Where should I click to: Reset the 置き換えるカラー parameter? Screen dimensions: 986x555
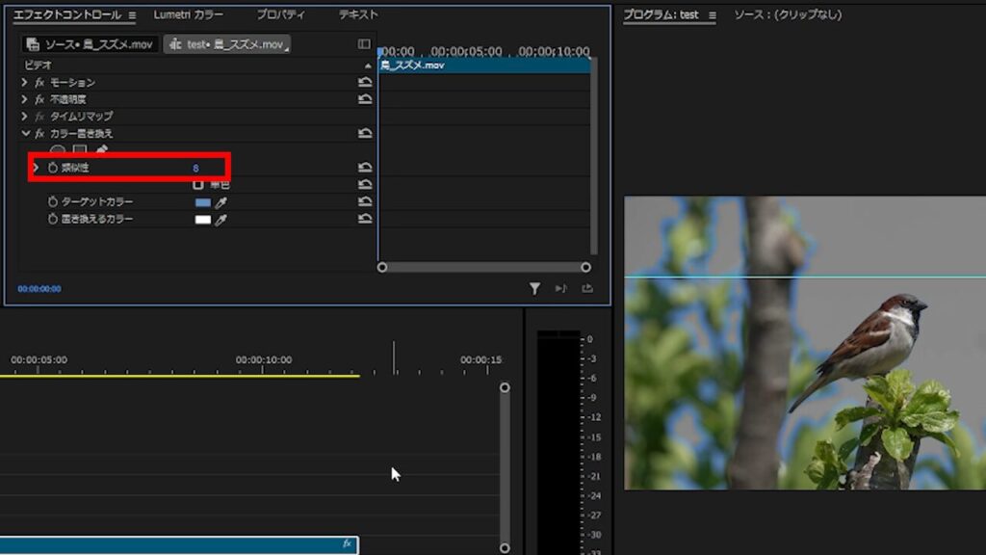click(365, 219)
